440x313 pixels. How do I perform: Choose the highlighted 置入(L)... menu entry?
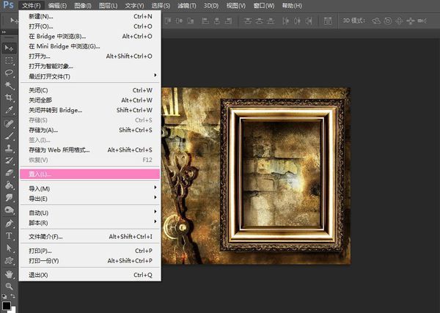tap(89, 174)
